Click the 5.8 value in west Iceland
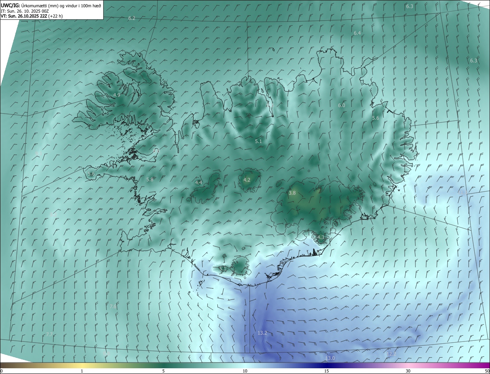 (x=150, y=179)
